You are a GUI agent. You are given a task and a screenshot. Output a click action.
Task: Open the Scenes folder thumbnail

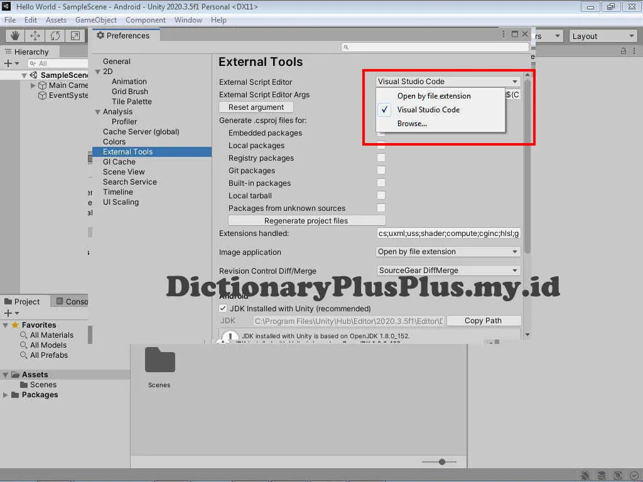point(160,360)
